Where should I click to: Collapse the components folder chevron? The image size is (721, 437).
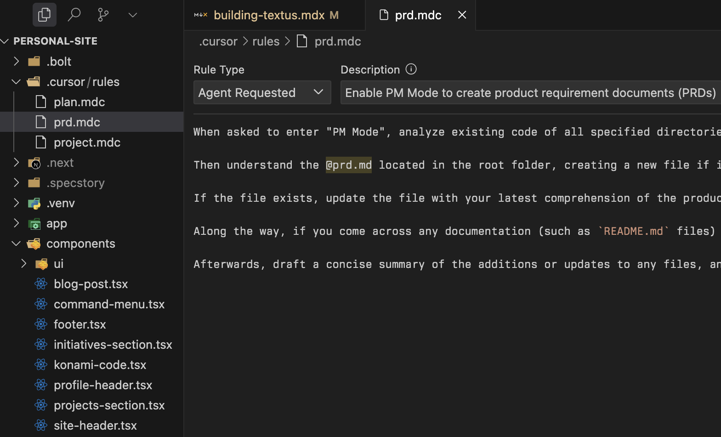point(17,244)
